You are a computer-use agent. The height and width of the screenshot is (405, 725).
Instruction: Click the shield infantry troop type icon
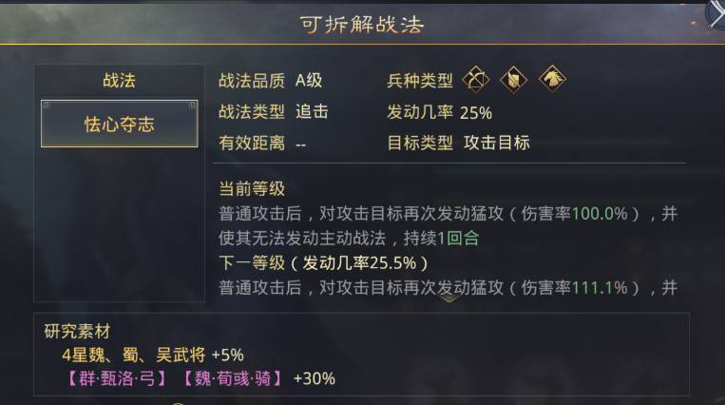point(513,80)
